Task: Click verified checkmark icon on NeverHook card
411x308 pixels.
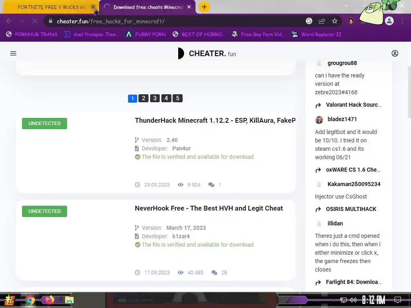Action: coord(137,245)
